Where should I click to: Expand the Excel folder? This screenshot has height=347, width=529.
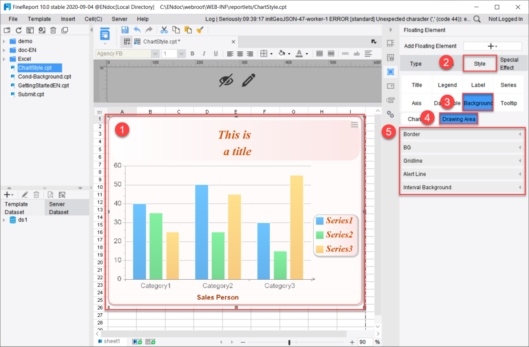(x=4, y=59)
